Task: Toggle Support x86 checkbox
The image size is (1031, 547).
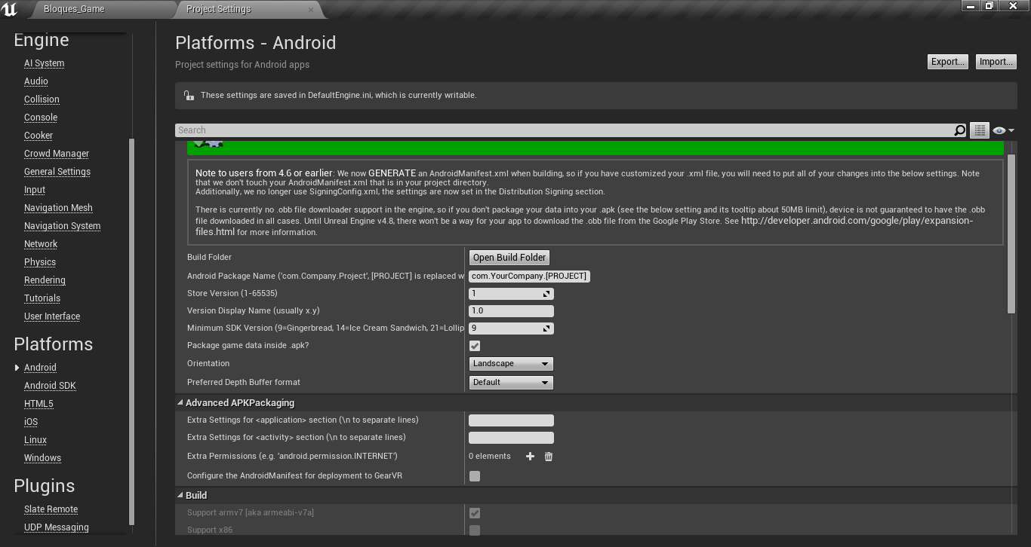Action: pyautogui.click(x=475, y=530)
